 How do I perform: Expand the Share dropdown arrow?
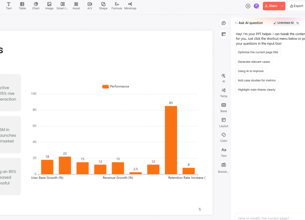[x=282, y=6]
